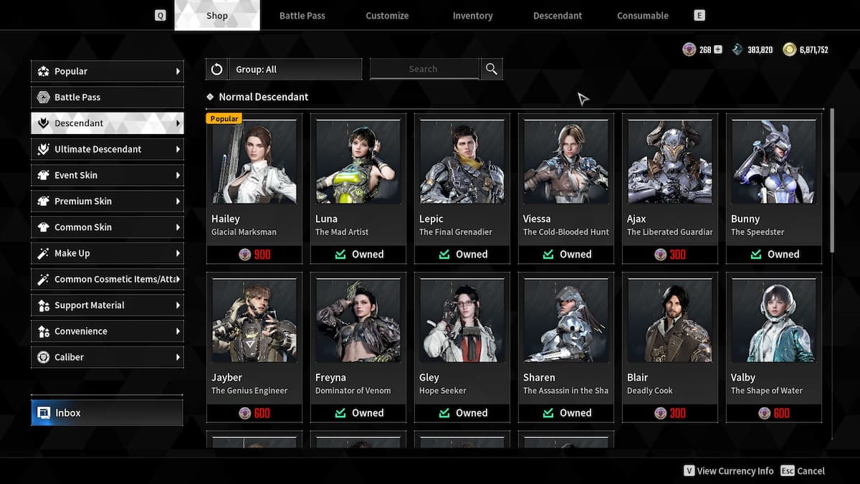Open the Customize tab

coord(387,15)
